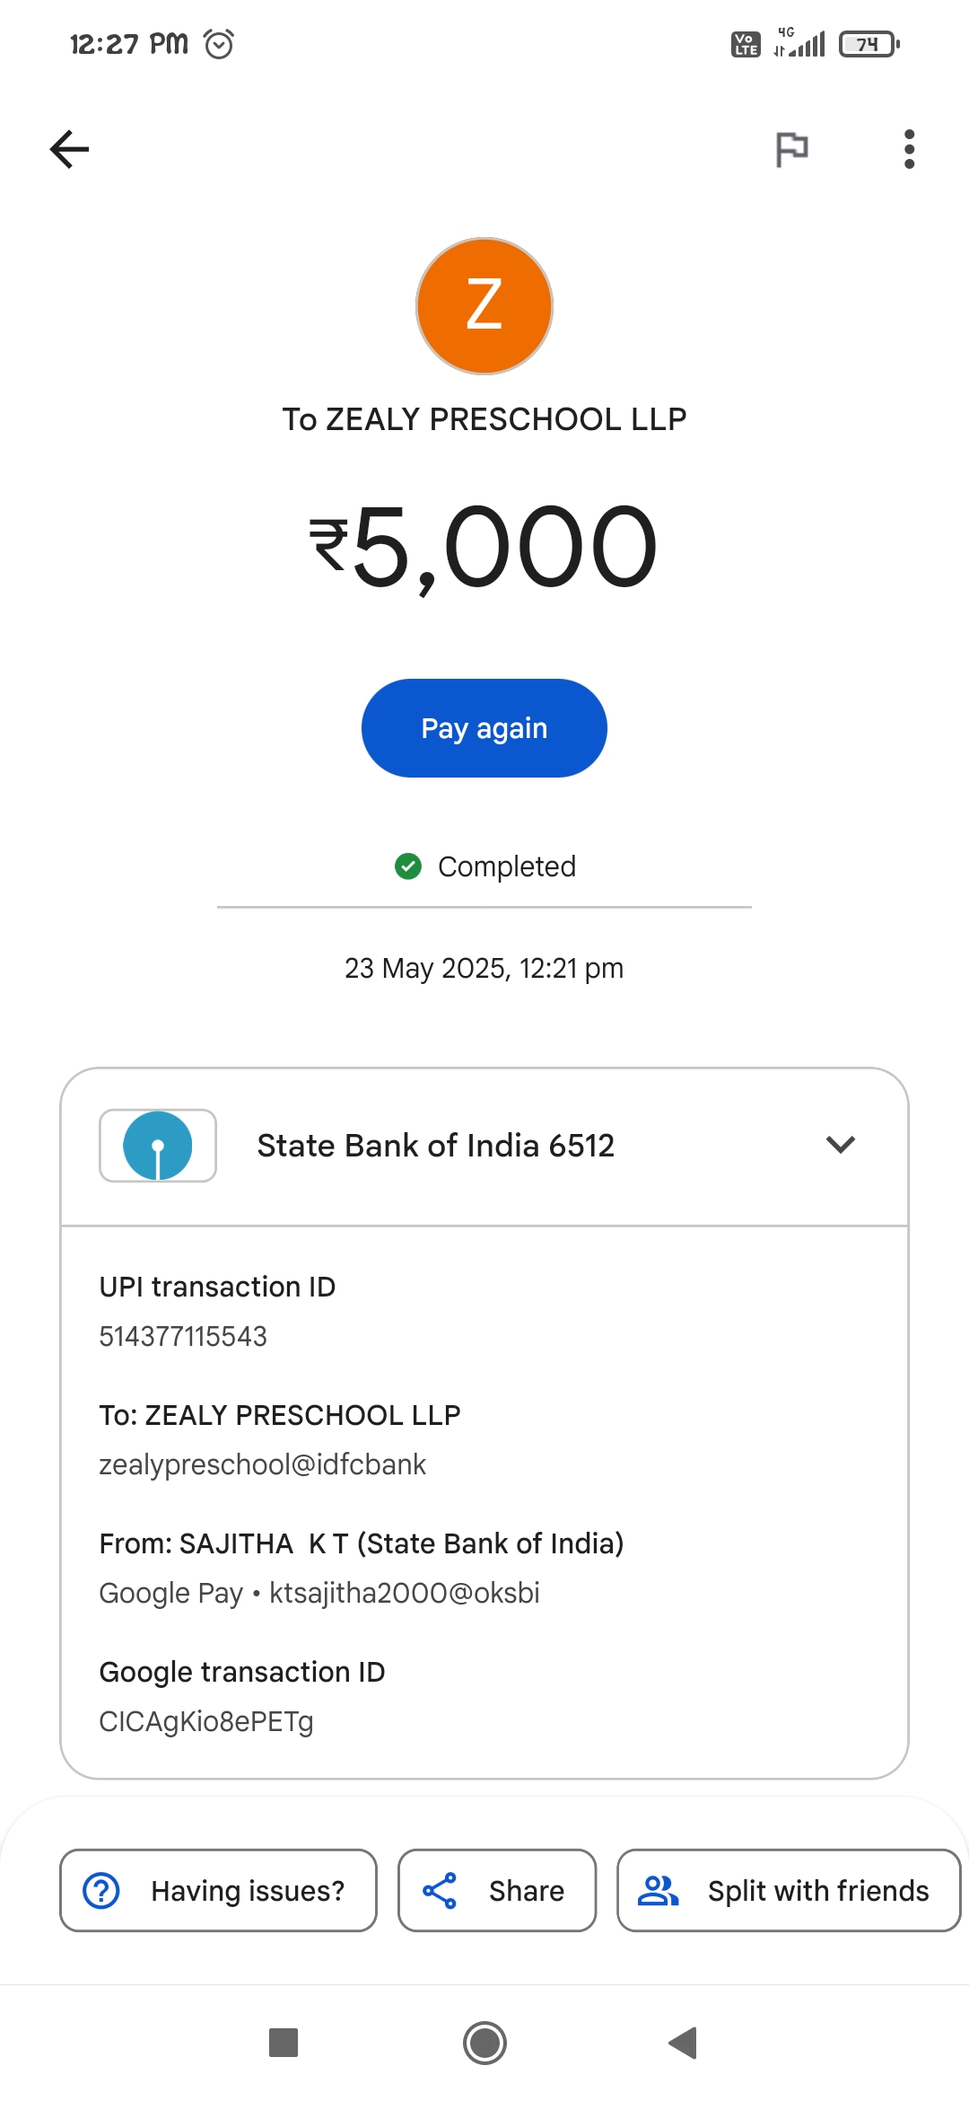Tap the people icon on Split button
The height and width of the screenshot is (2101, 969).
(x=658, y=1890)
